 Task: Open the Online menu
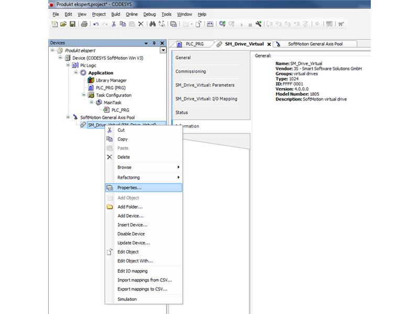132,14
